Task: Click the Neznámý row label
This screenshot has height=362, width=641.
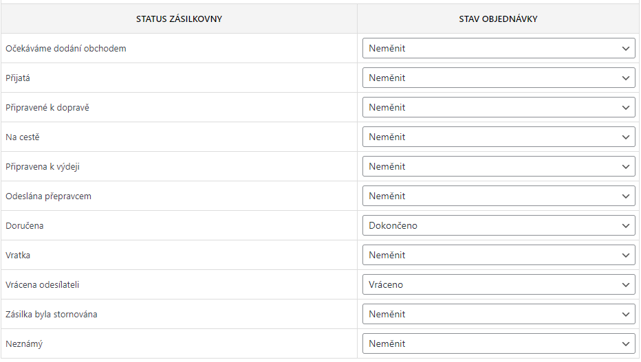Action: tap(24, 344)
